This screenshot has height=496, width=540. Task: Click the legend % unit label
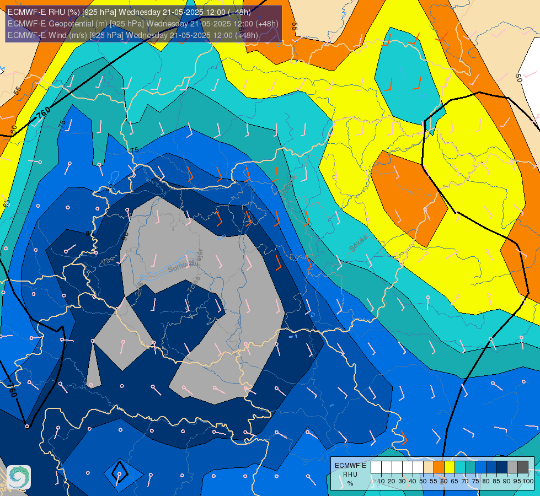[350, 483]
